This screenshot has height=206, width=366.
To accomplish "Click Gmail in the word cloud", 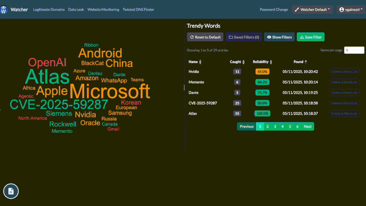I will 113,129.
